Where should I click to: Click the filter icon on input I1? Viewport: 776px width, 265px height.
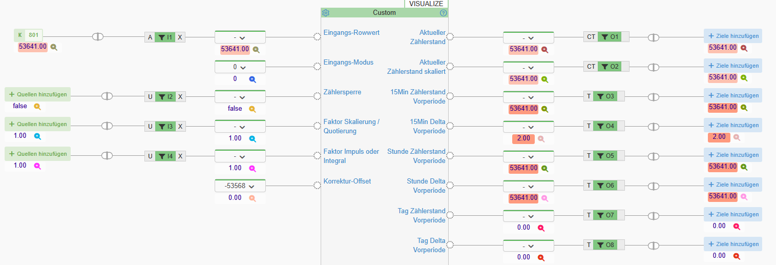coord(162,37)
